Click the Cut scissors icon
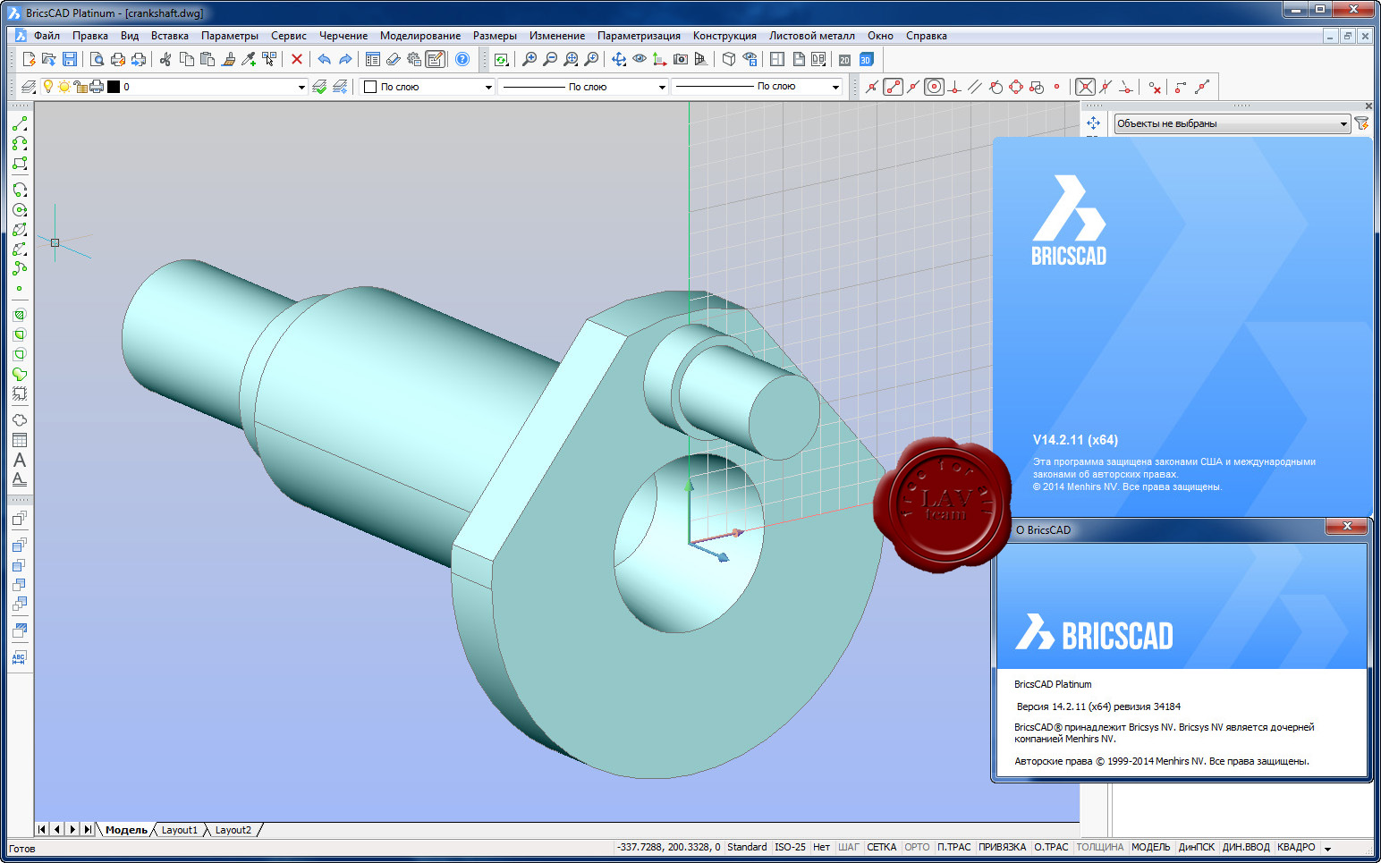The height and width of the screenshot is (863, 1381). pyautogui.click(x=165, y=59)
